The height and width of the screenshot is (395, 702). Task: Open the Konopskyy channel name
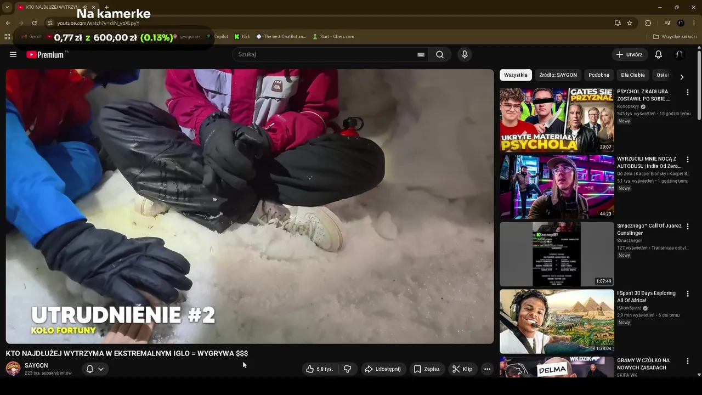tap(628, 107)
